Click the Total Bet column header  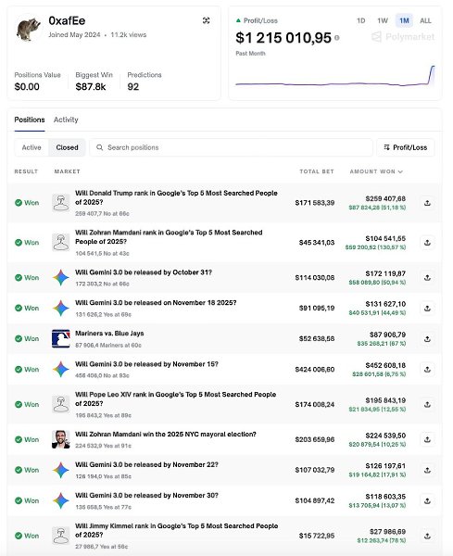click(317, 171)
